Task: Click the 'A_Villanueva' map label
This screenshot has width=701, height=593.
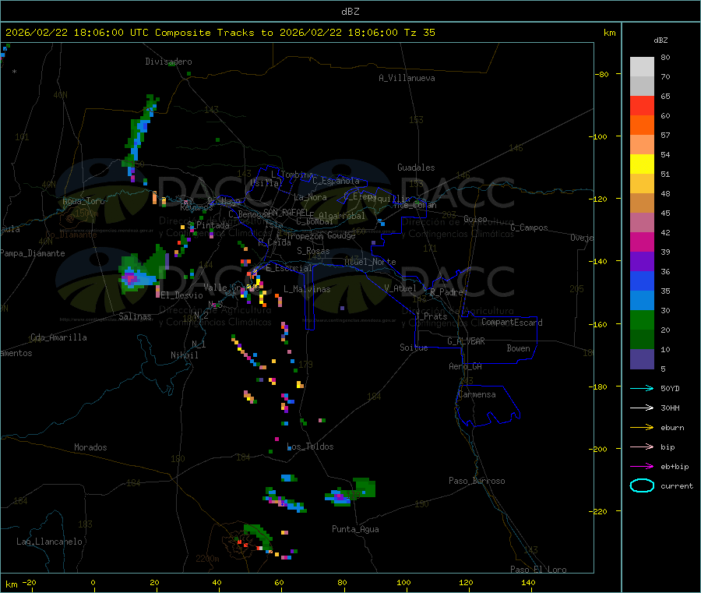Action: tap(407, 78)
